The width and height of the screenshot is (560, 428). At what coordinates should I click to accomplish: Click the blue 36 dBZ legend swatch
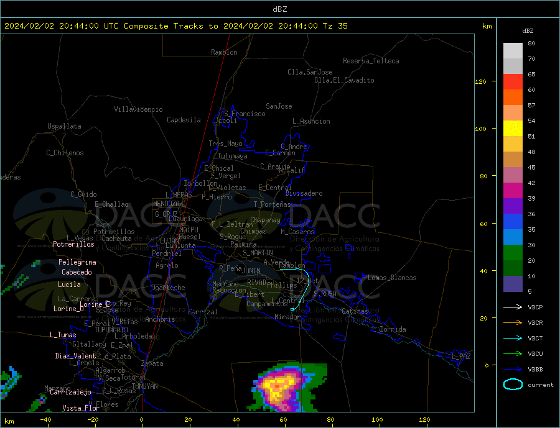point(513,222)
